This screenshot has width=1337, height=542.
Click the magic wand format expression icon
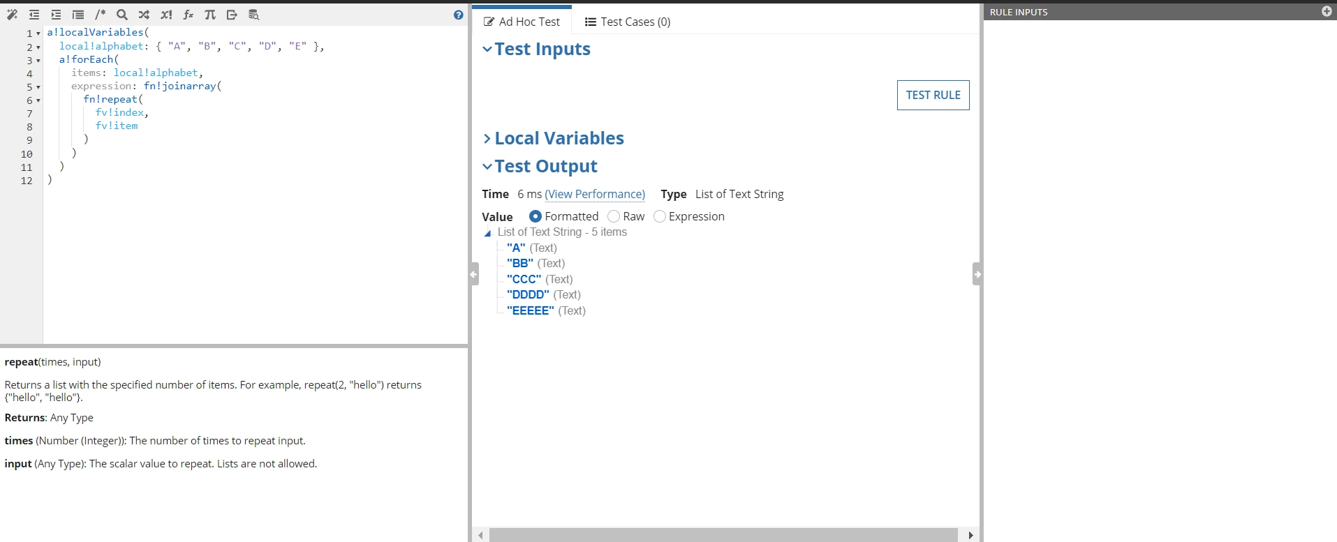[x=12, y=15]
